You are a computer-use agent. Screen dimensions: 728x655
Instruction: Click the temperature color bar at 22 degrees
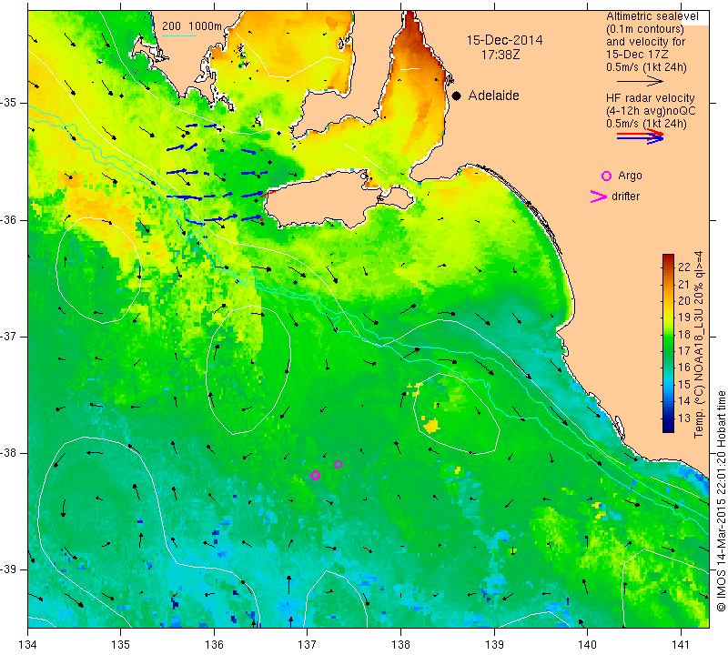(x=668, y=267)
